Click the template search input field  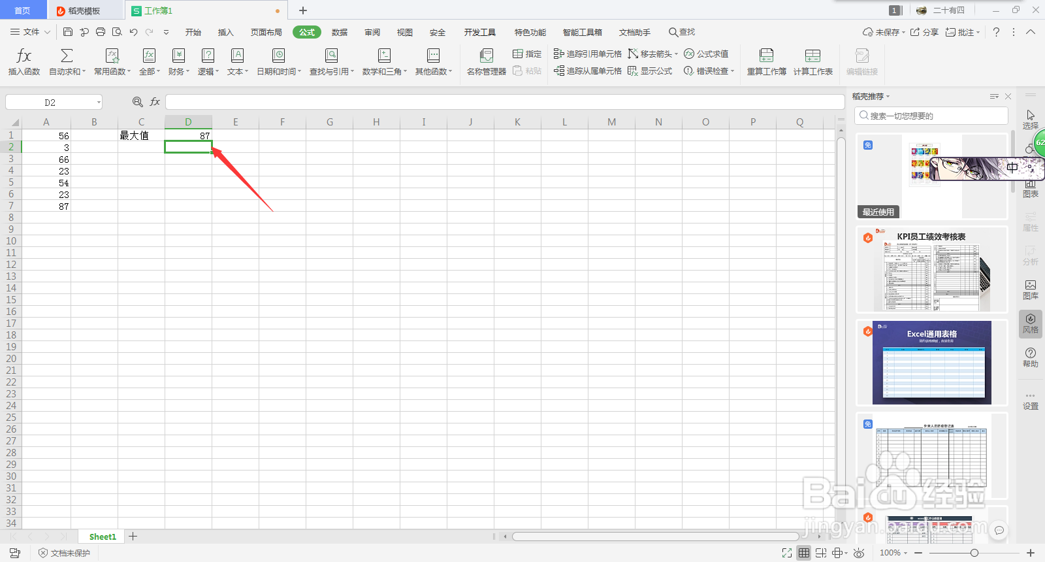(931, 116)
